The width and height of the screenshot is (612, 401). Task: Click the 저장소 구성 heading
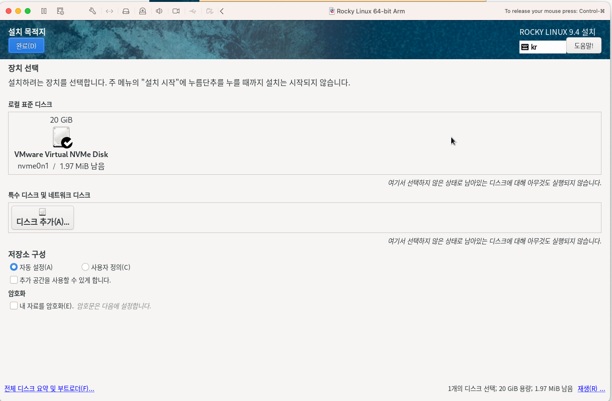(27, 254)
